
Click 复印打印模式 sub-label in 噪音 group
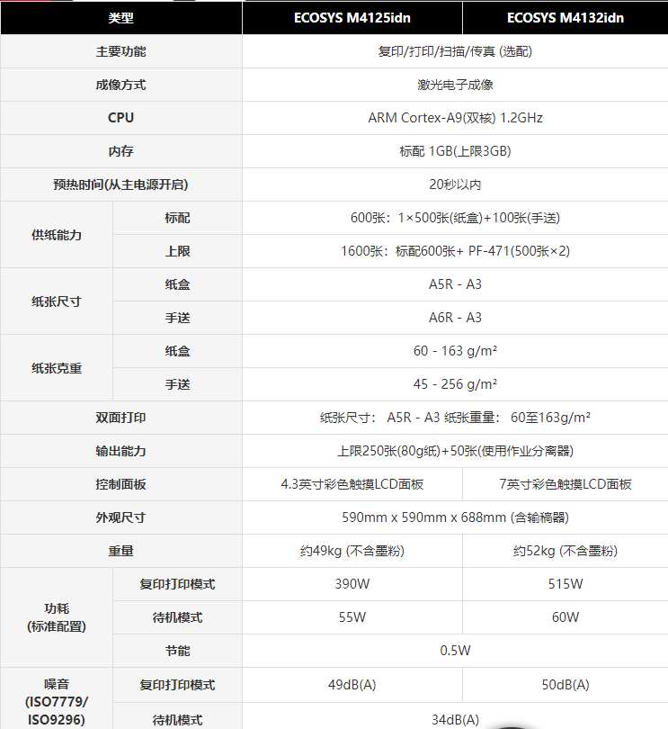point(177,685)
